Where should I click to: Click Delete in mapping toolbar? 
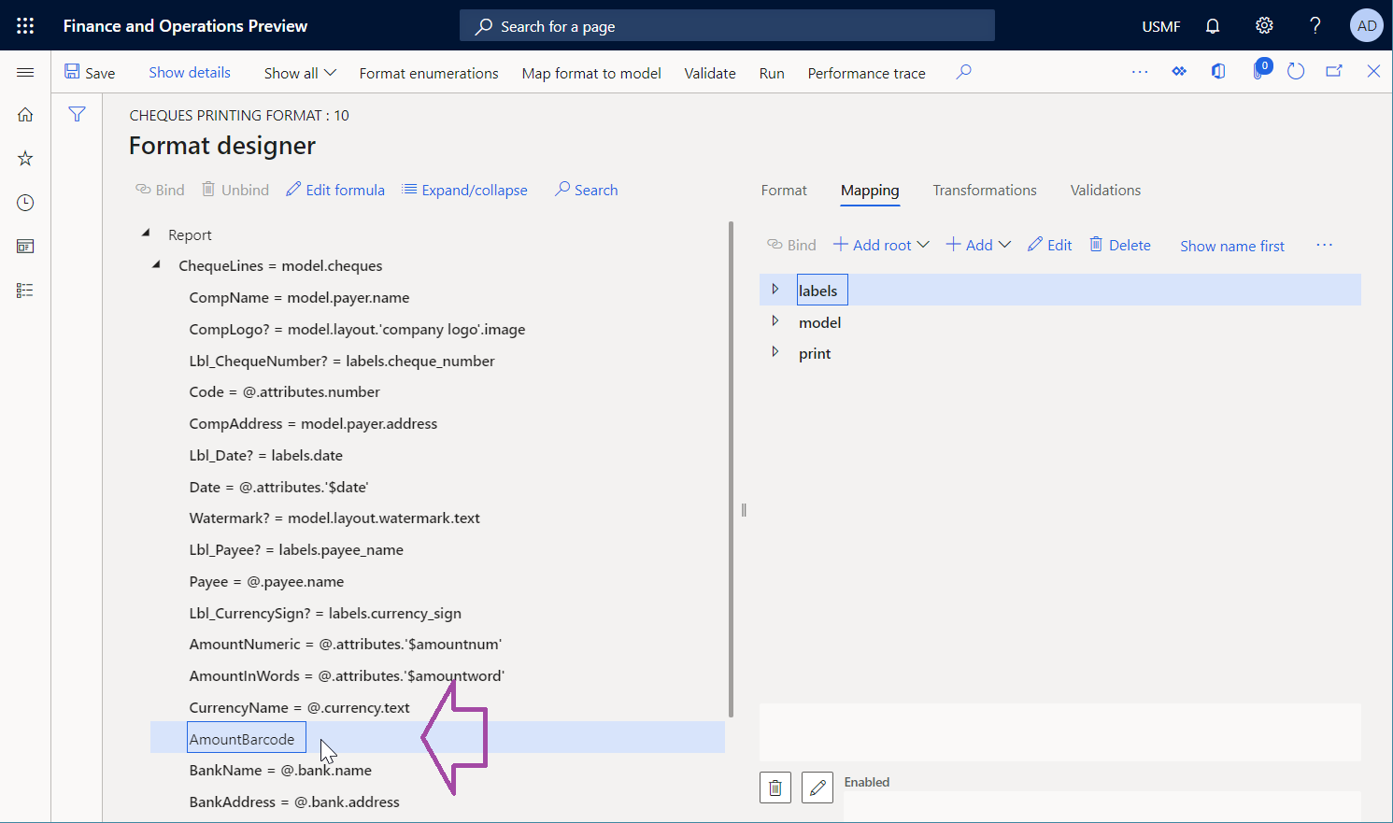click(1120, 245)
